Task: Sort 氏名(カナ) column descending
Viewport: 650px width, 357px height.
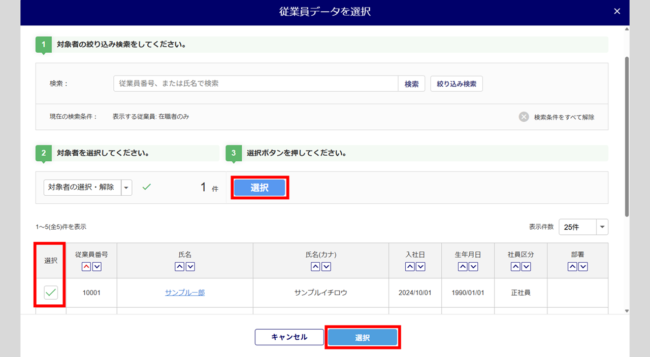Action: pyautogui.click(x=326, y=267)
